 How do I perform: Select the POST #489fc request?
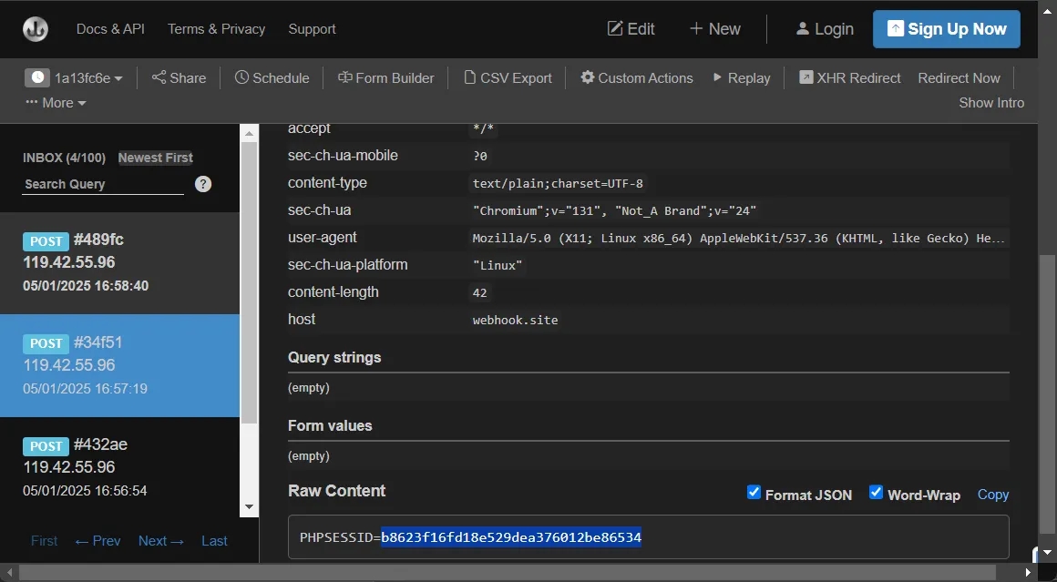coord(119,262)
